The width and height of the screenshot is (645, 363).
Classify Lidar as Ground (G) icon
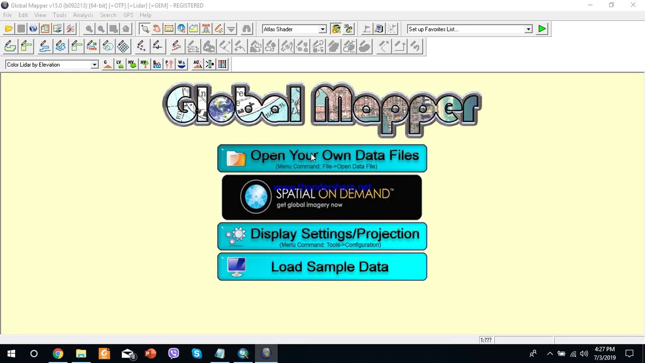pyautogui.click(x=107, y=64)
